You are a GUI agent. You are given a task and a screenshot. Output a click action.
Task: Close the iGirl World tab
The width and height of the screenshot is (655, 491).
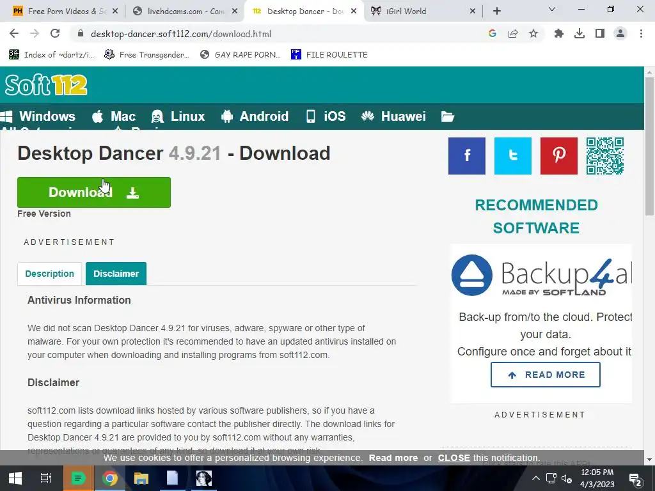[x=473, y=12]
